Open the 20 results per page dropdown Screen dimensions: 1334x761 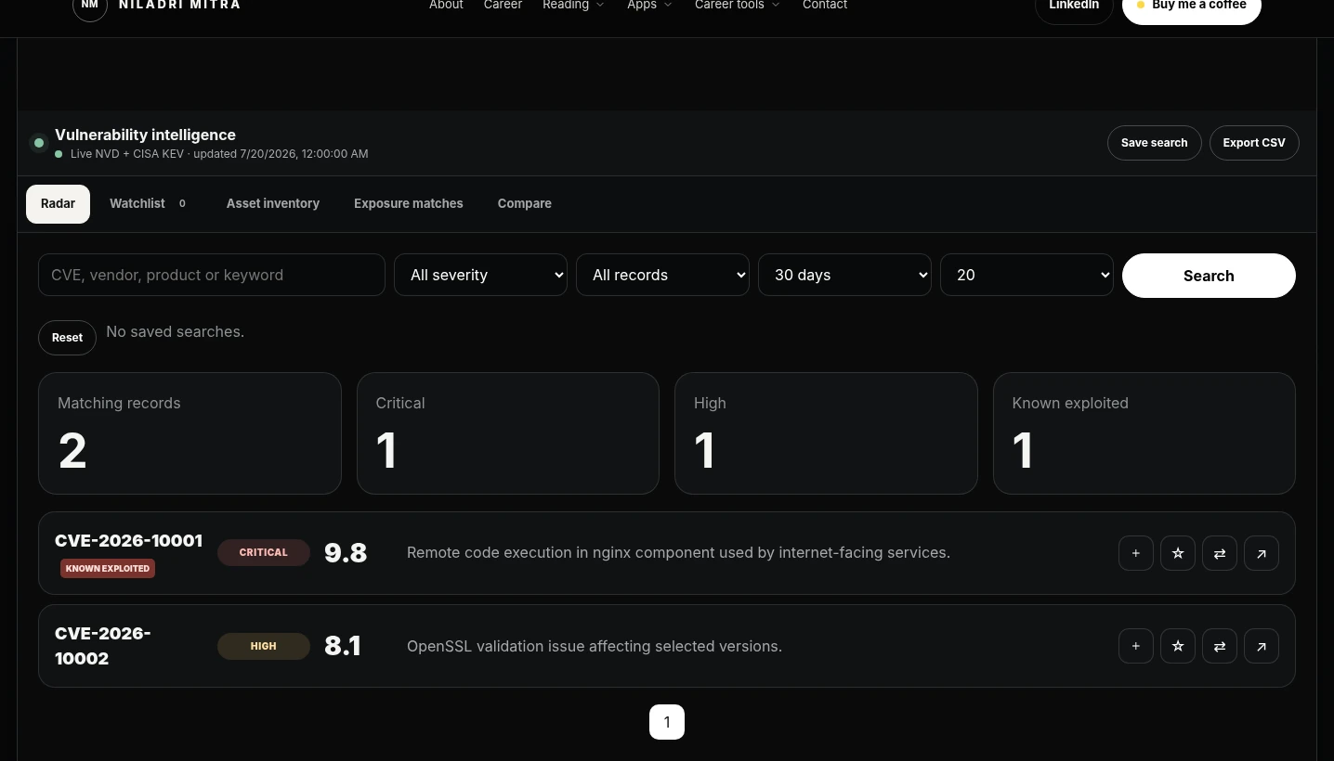(1027, 275)
